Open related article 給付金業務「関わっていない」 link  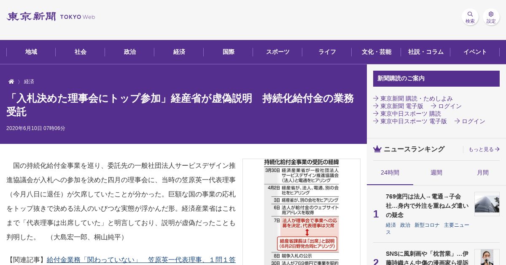(x=141, y=260)
